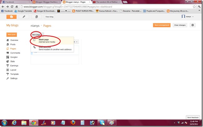Click the Send feedback button
This screenshot has height=127, width=203.
(x=193, y=118)
